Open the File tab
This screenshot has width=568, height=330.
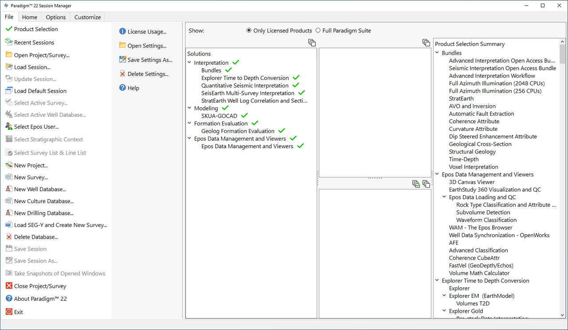pos(9,17)
